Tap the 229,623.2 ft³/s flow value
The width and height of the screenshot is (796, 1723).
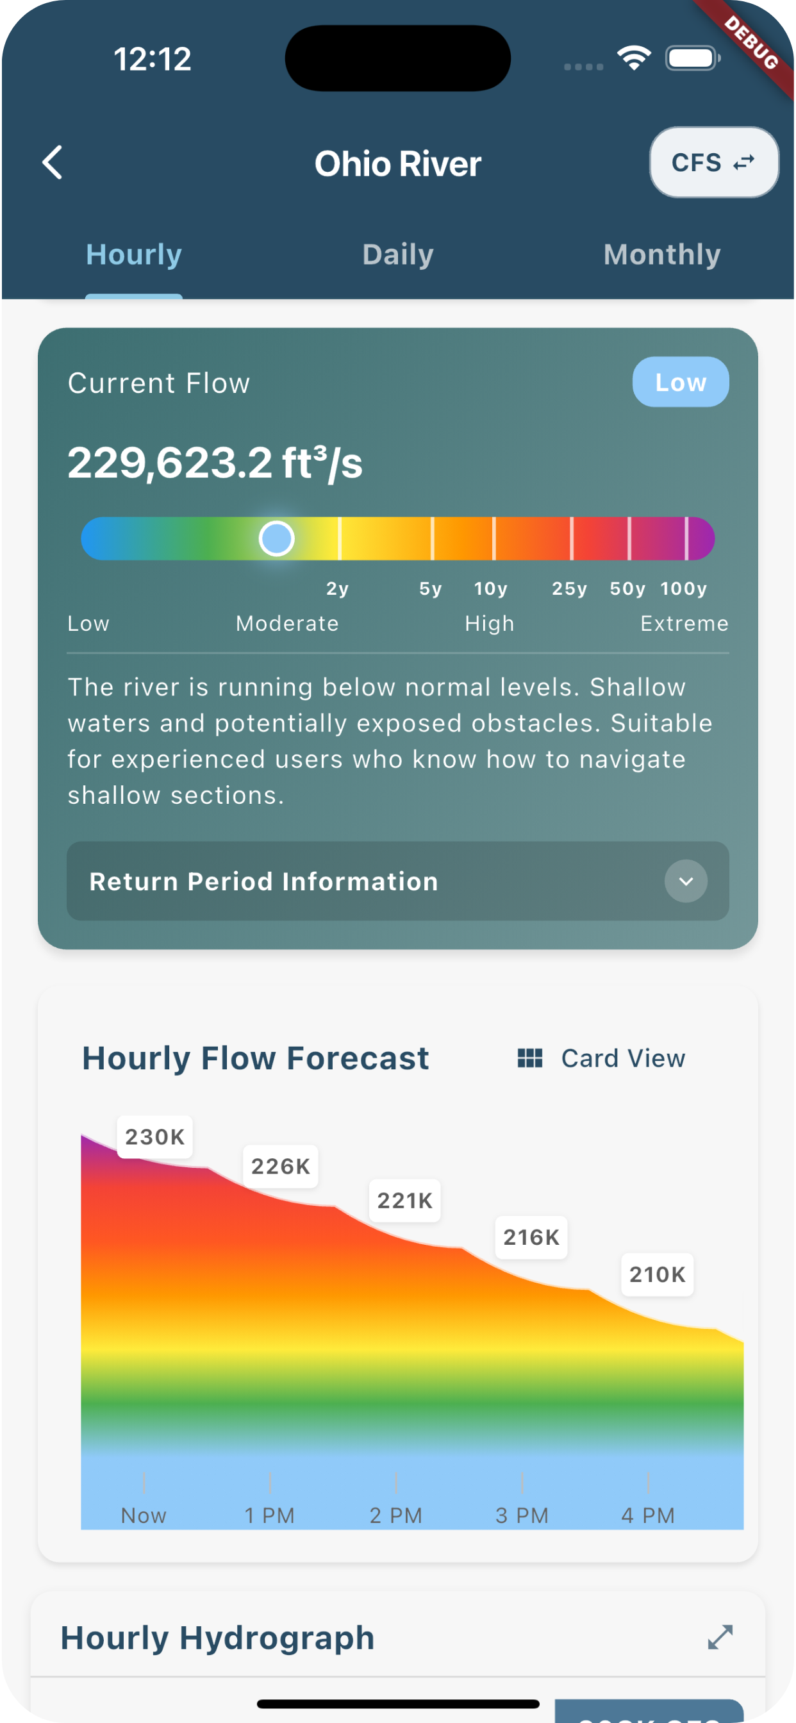point(215,463)
